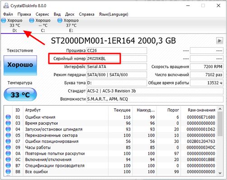Click the Прошивка field CC26

pyautogui.click(x=117, y=50)
